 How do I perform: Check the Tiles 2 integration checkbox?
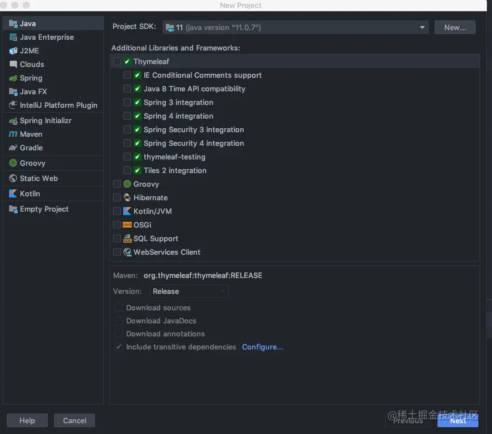(127, 170)
